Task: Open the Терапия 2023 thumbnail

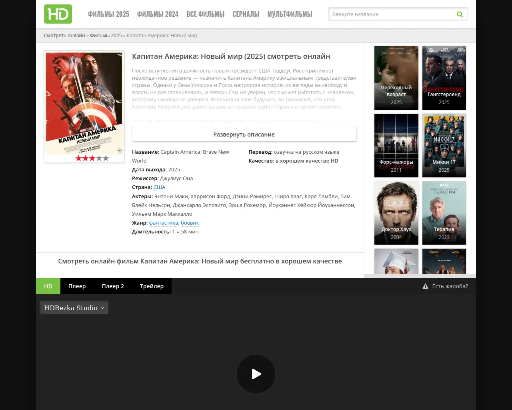Action: coord(444,213)
